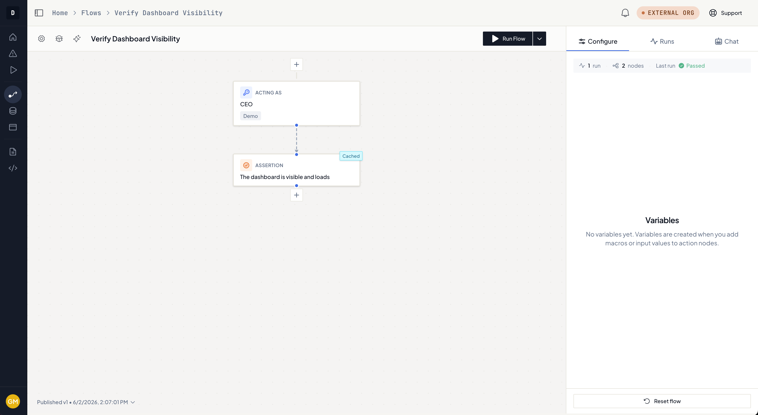Click the Cached badge

351,156
